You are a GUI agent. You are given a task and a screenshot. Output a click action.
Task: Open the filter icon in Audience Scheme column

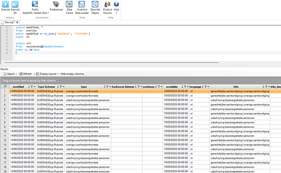point(138,87)
